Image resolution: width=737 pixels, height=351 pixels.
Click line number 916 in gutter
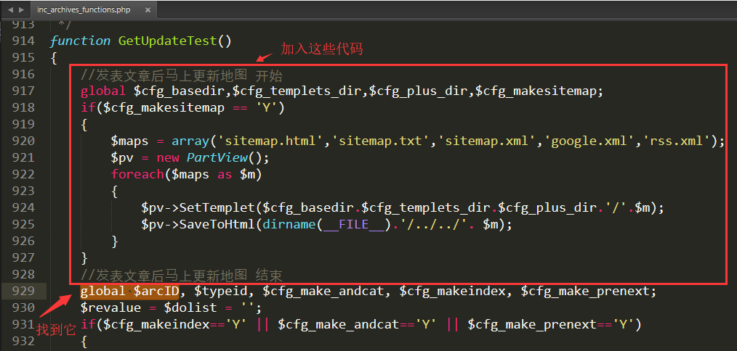coord(23,75)
